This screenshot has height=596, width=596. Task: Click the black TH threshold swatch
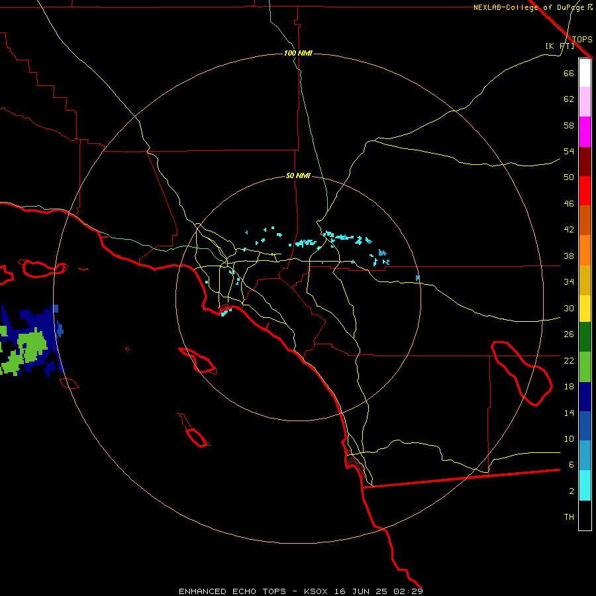(x=585, y=515)
